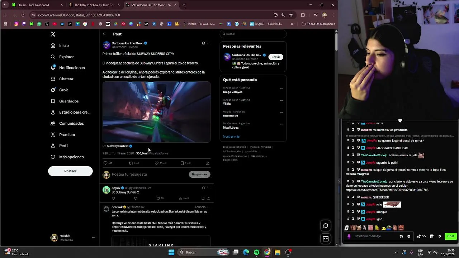The image size is (459, 258).
Task: Open the Windows Start menu
Action: pyautogui.click(x=171, y=252)
